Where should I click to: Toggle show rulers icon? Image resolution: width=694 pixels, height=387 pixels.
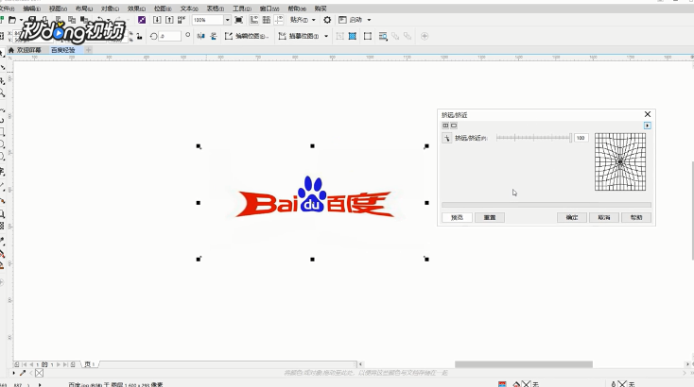[254, 20]
